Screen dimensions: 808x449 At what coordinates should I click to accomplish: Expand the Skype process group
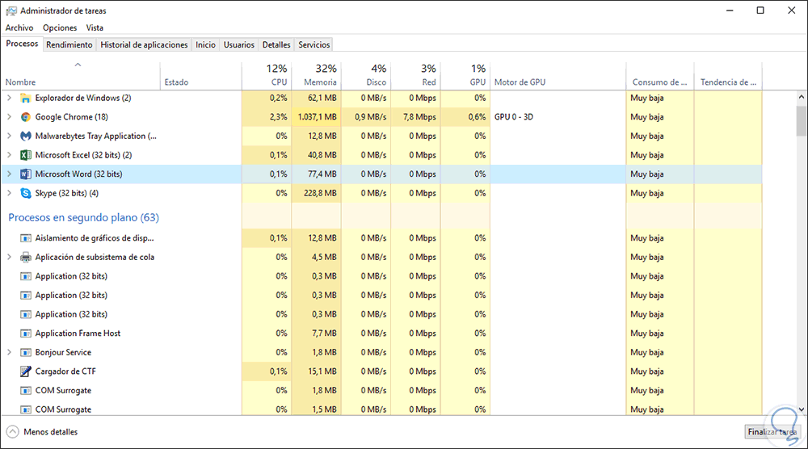pos(9,194)
